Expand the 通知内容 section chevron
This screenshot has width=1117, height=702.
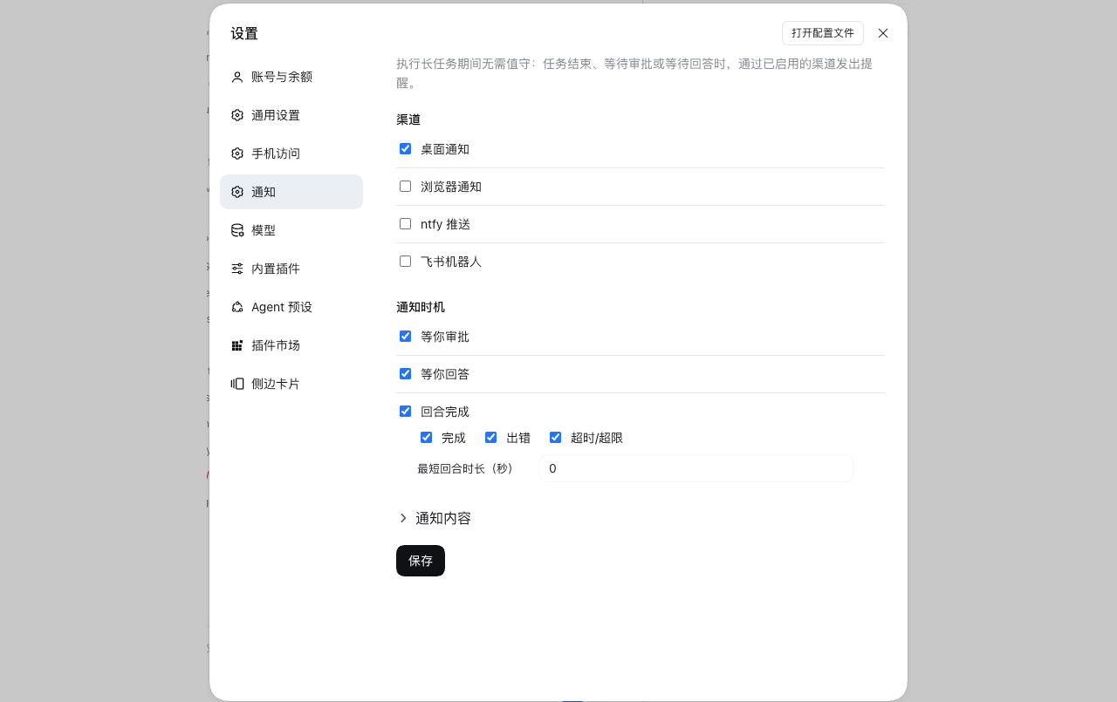coord(403,518)
